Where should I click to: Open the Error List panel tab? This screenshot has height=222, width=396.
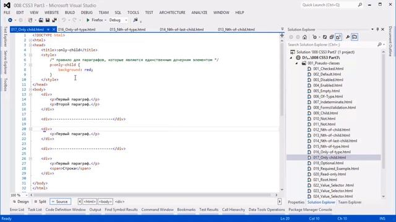(x=17, y=210)
